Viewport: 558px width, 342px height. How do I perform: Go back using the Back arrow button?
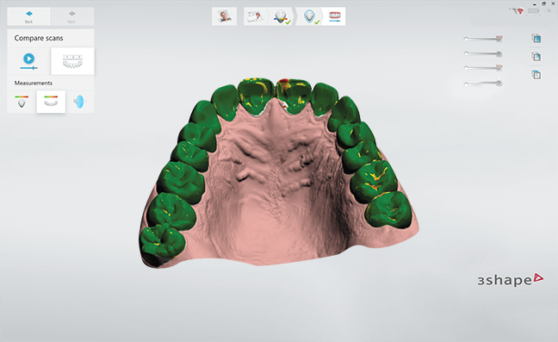[28, 16]
